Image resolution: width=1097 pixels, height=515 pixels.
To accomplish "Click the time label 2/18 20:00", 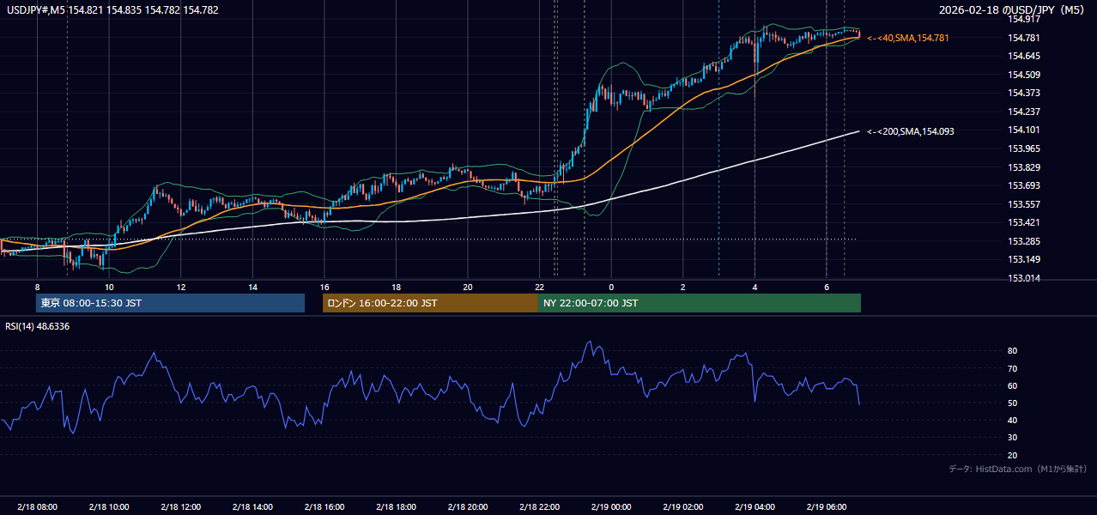I will point(467,506).
